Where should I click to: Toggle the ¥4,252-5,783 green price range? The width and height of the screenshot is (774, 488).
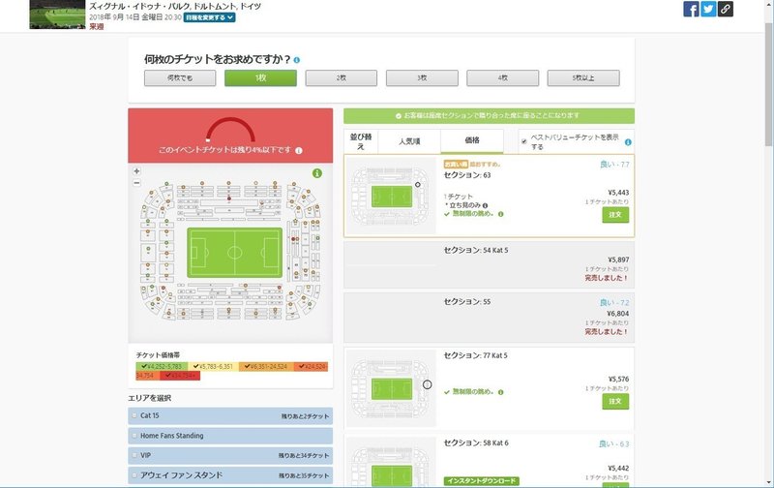162,367
